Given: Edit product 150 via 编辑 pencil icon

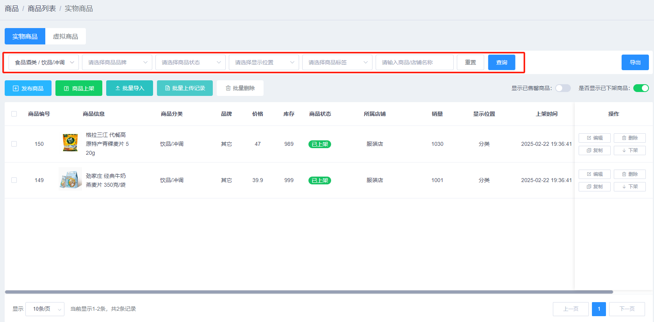Looking at the screenshot, I should click(x=594, y=138).
